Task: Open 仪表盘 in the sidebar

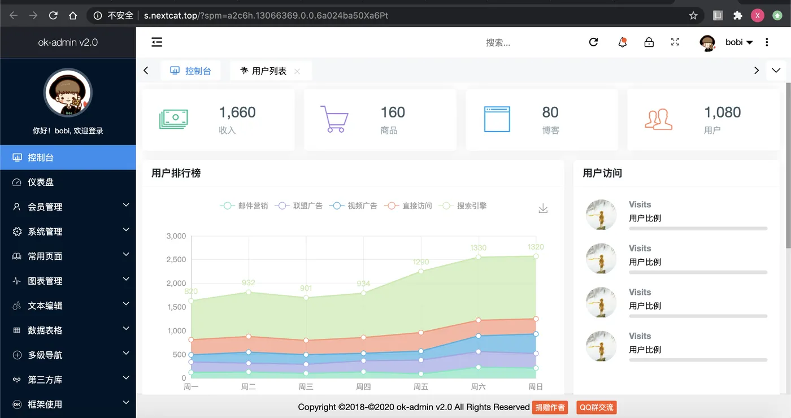Action: click(x=68, y=182)
